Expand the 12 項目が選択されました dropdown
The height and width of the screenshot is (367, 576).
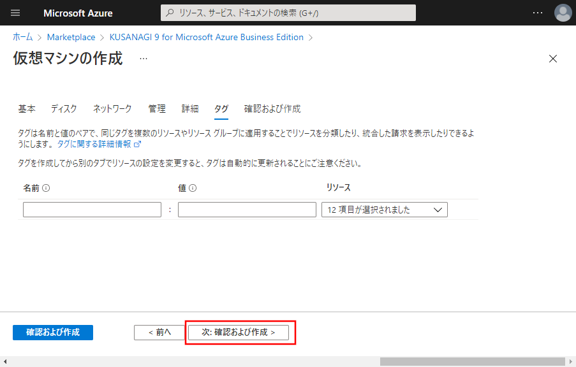click(x=384, y=210)
